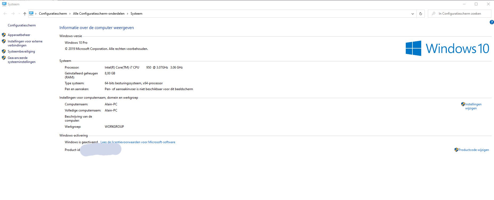Open Alle Configuratiescherm-onderdelen breadcrumb

pos(99,14)
